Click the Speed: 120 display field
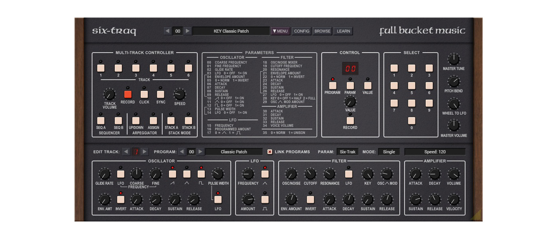The image size is (558, 239). [x=435, y=152]
